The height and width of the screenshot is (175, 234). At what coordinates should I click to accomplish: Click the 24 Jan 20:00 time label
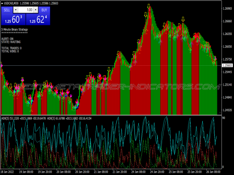click(x=157, y=172)
